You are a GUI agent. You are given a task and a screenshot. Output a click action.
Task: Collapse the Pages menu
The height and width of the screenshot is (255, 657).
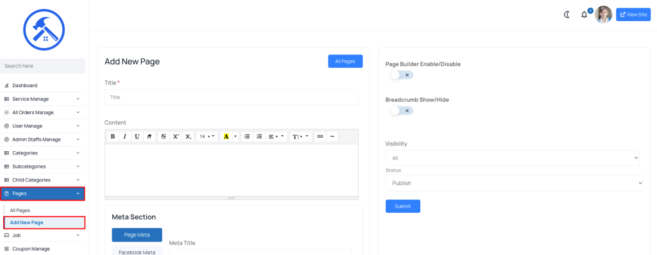click(42, 193)
